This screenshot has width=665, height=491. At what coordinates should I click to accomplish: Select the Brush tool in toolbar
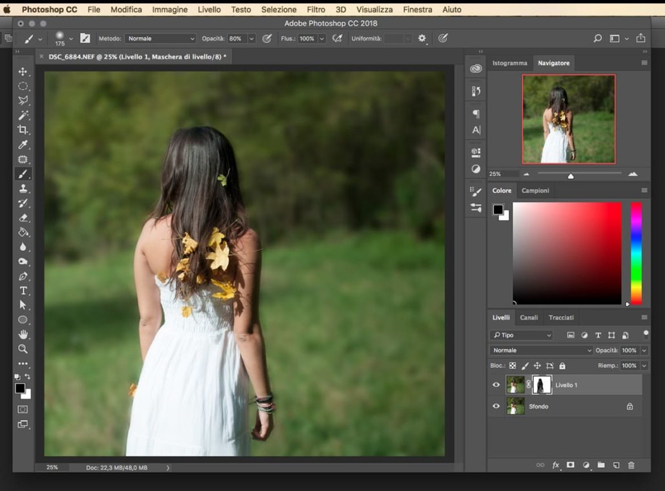click(23, 174)
